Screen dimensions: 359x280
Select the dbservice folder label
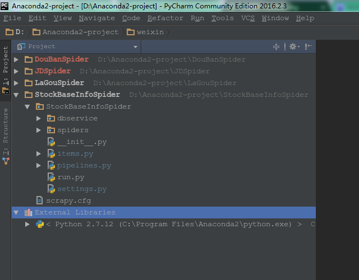pyautogui.click(x=77, y=118)
